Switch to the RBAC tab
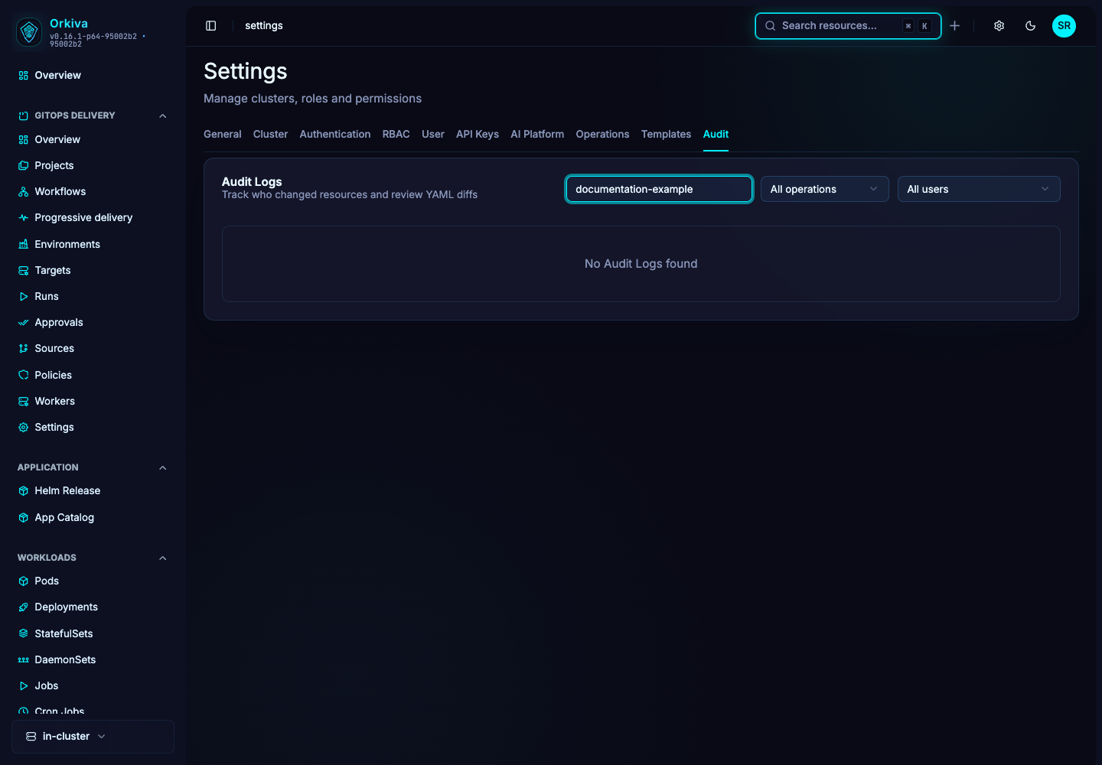 click(396, 134)
